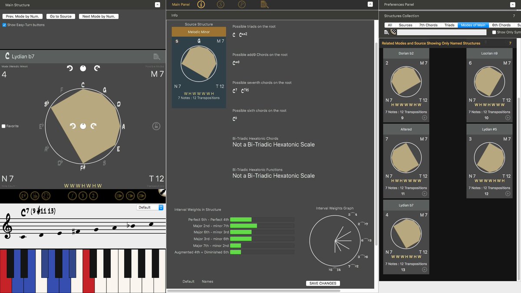Select the Lydian #5 mode card
This screenshot has height=293, width=521.
click(489, 161)
